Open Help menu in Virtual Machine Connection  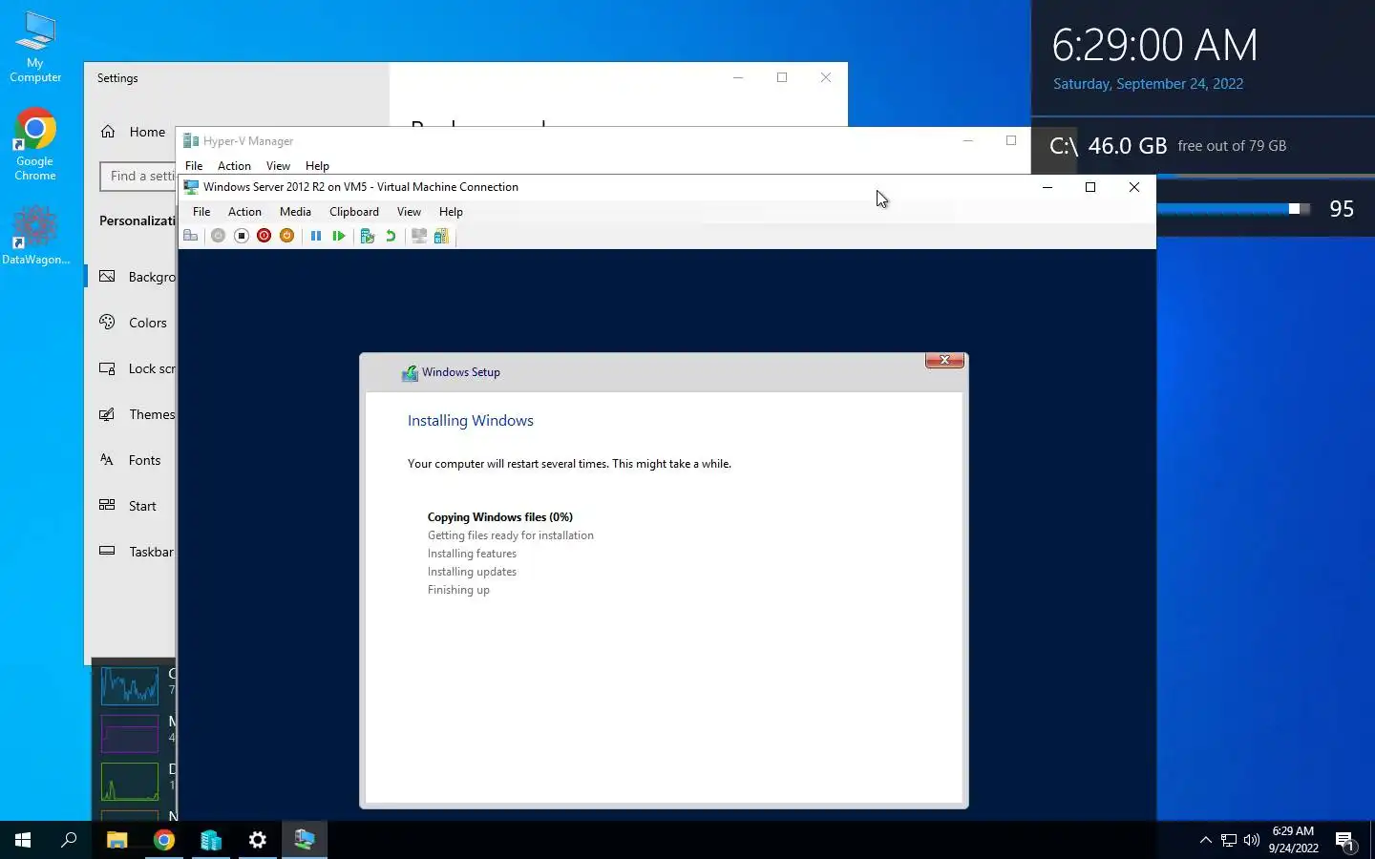[451, 212]
